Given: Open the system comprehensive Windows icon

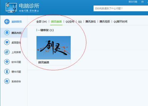Looking at the screenshot, I should coord(7,81).
